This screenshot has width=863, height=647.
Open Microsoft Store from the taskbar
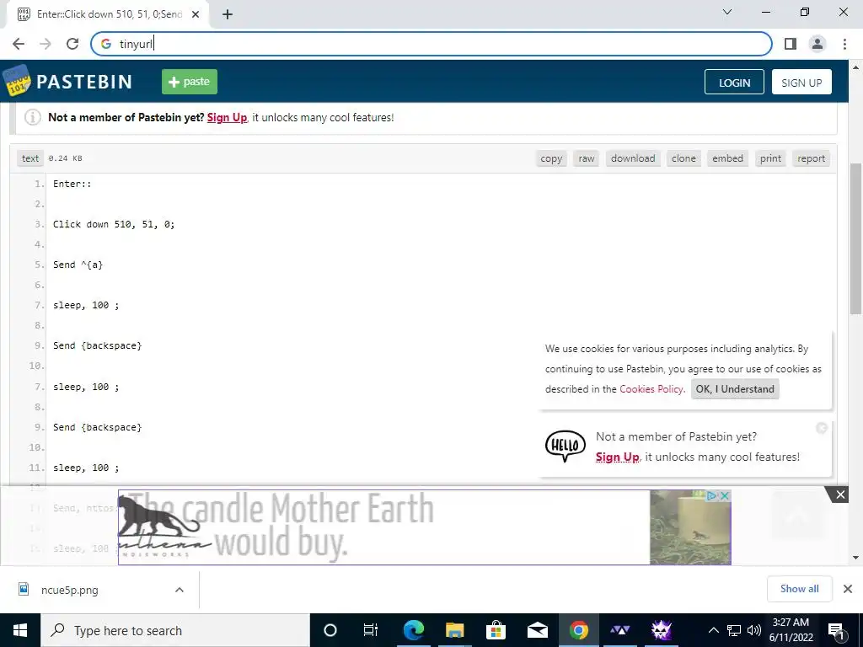coord(496,630)
